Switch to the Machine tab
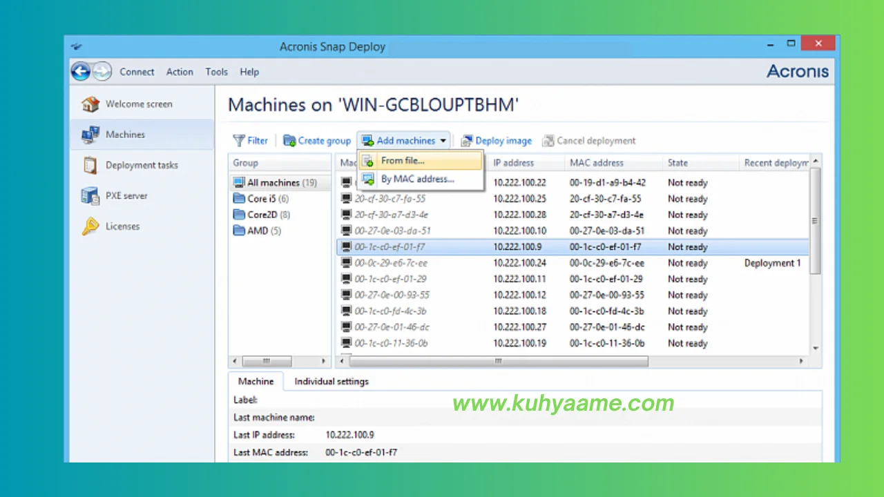The image size is (884, 497). 256,381
